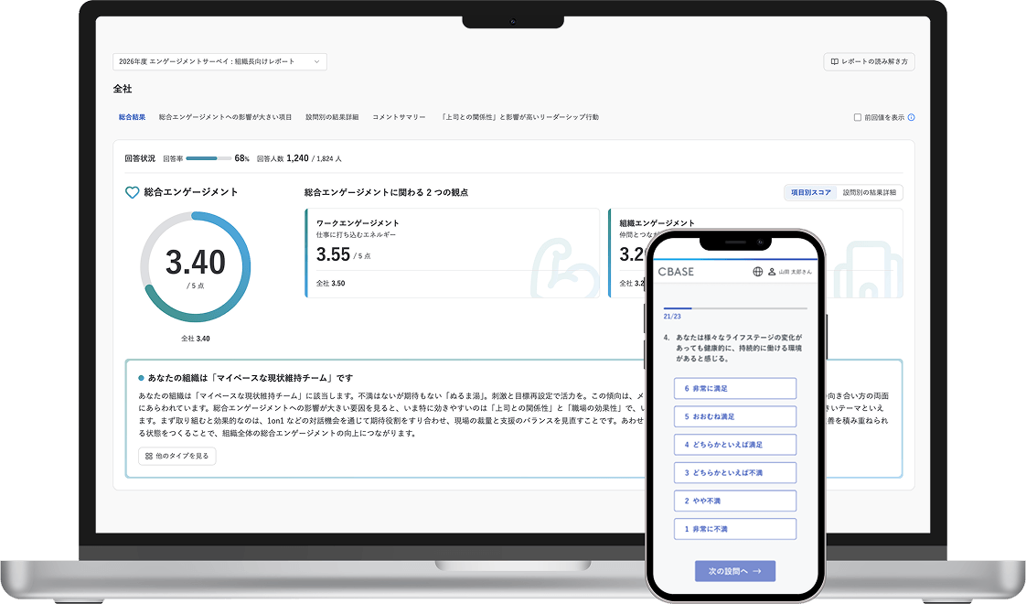
Task: Open the ワークエンゲージメント score card
Action: point(452,253)
